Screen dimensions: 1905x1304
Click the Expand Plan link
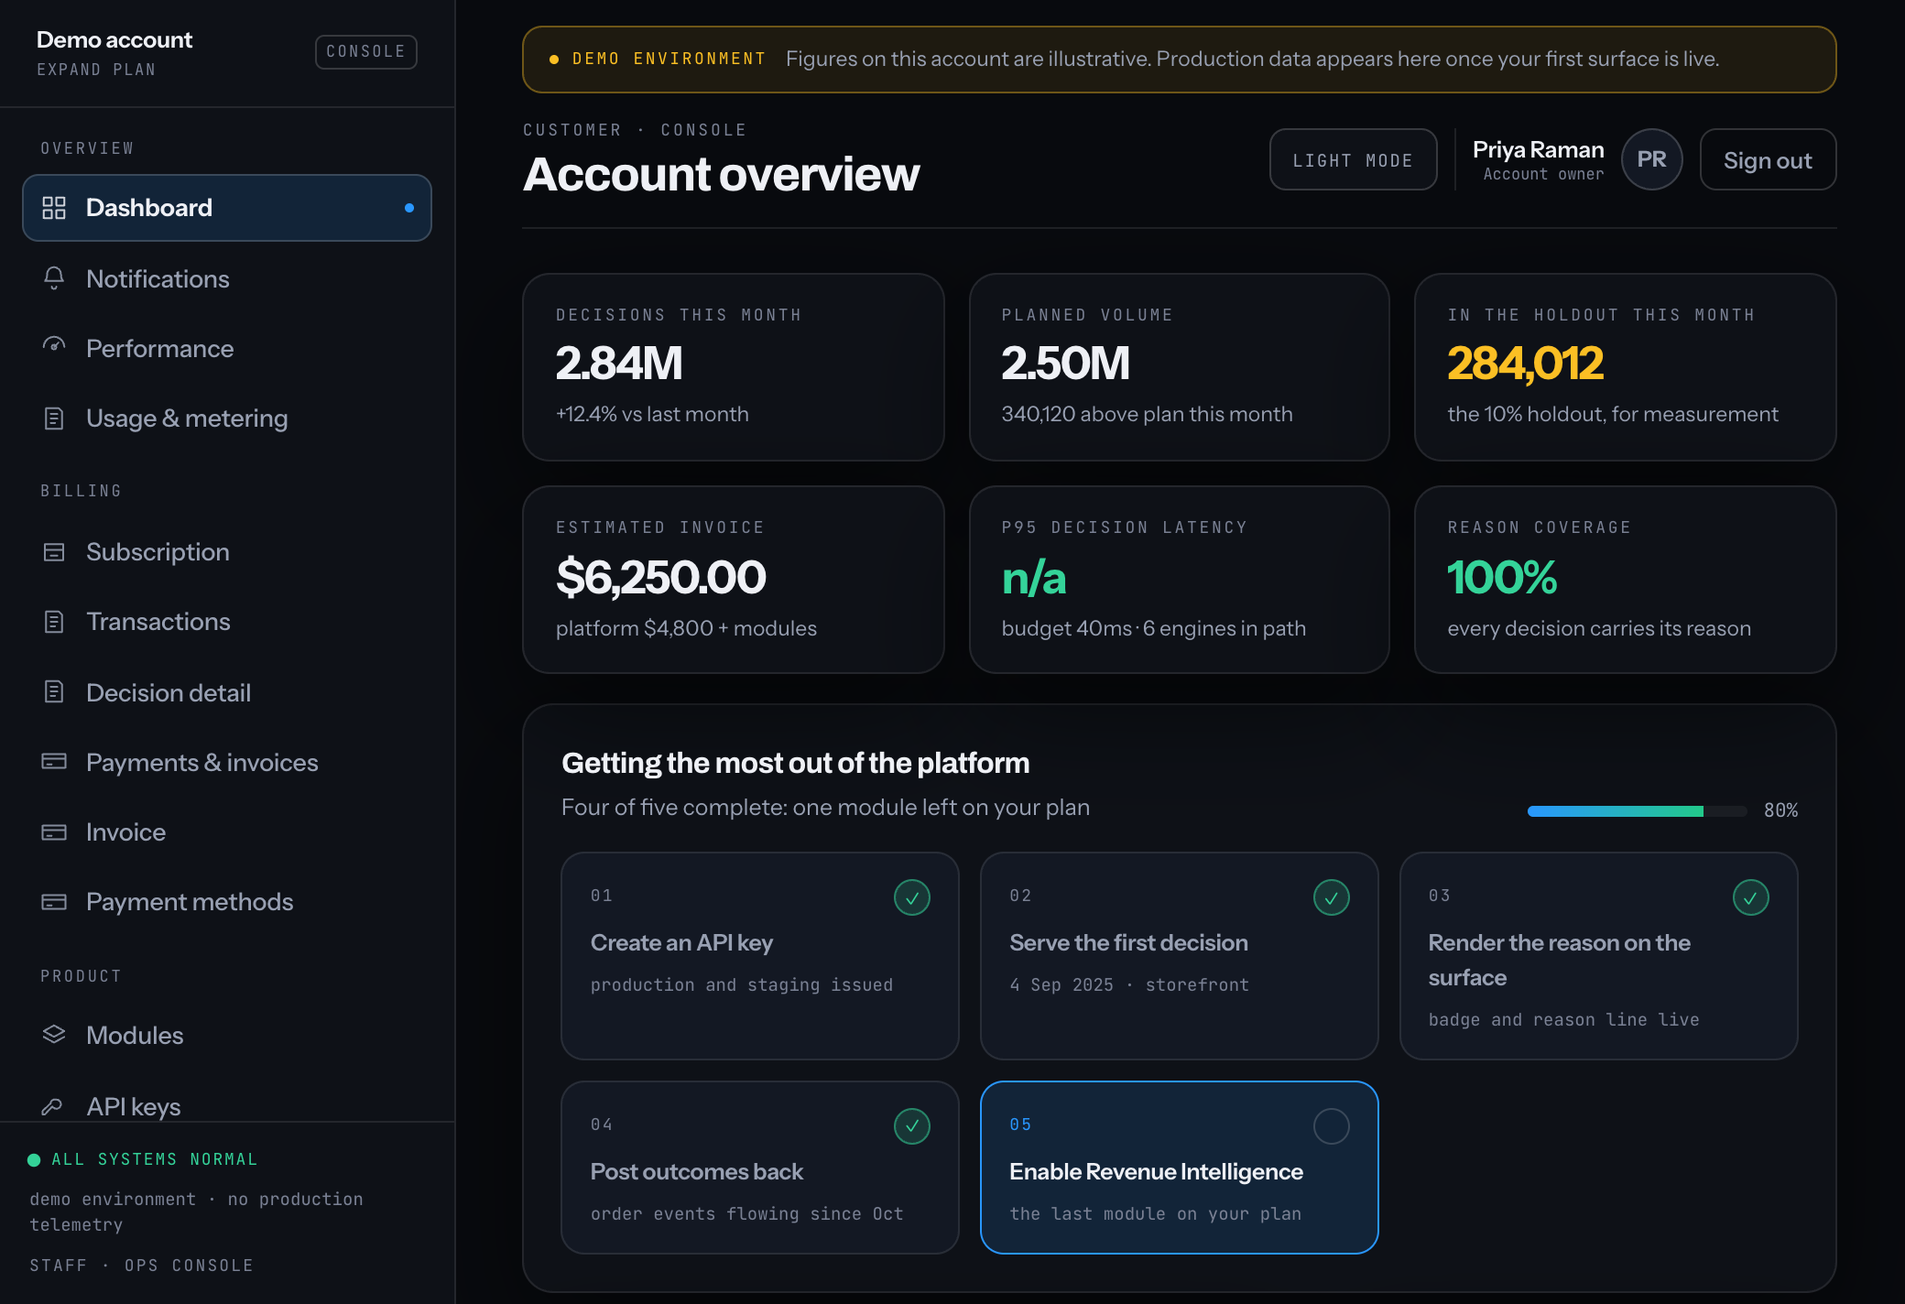pyautogui.click(x=96, y=70)
